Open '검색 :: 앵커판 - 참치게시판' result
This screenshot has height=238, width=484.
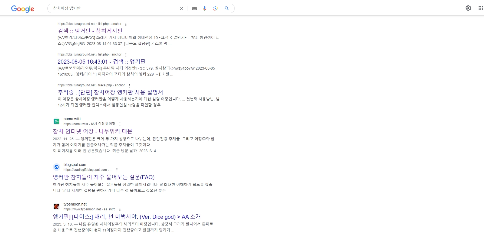tap(90, 31)
